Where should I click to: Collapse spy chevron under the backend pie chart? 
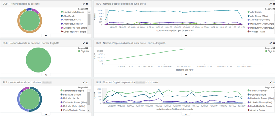coord(46,35)
